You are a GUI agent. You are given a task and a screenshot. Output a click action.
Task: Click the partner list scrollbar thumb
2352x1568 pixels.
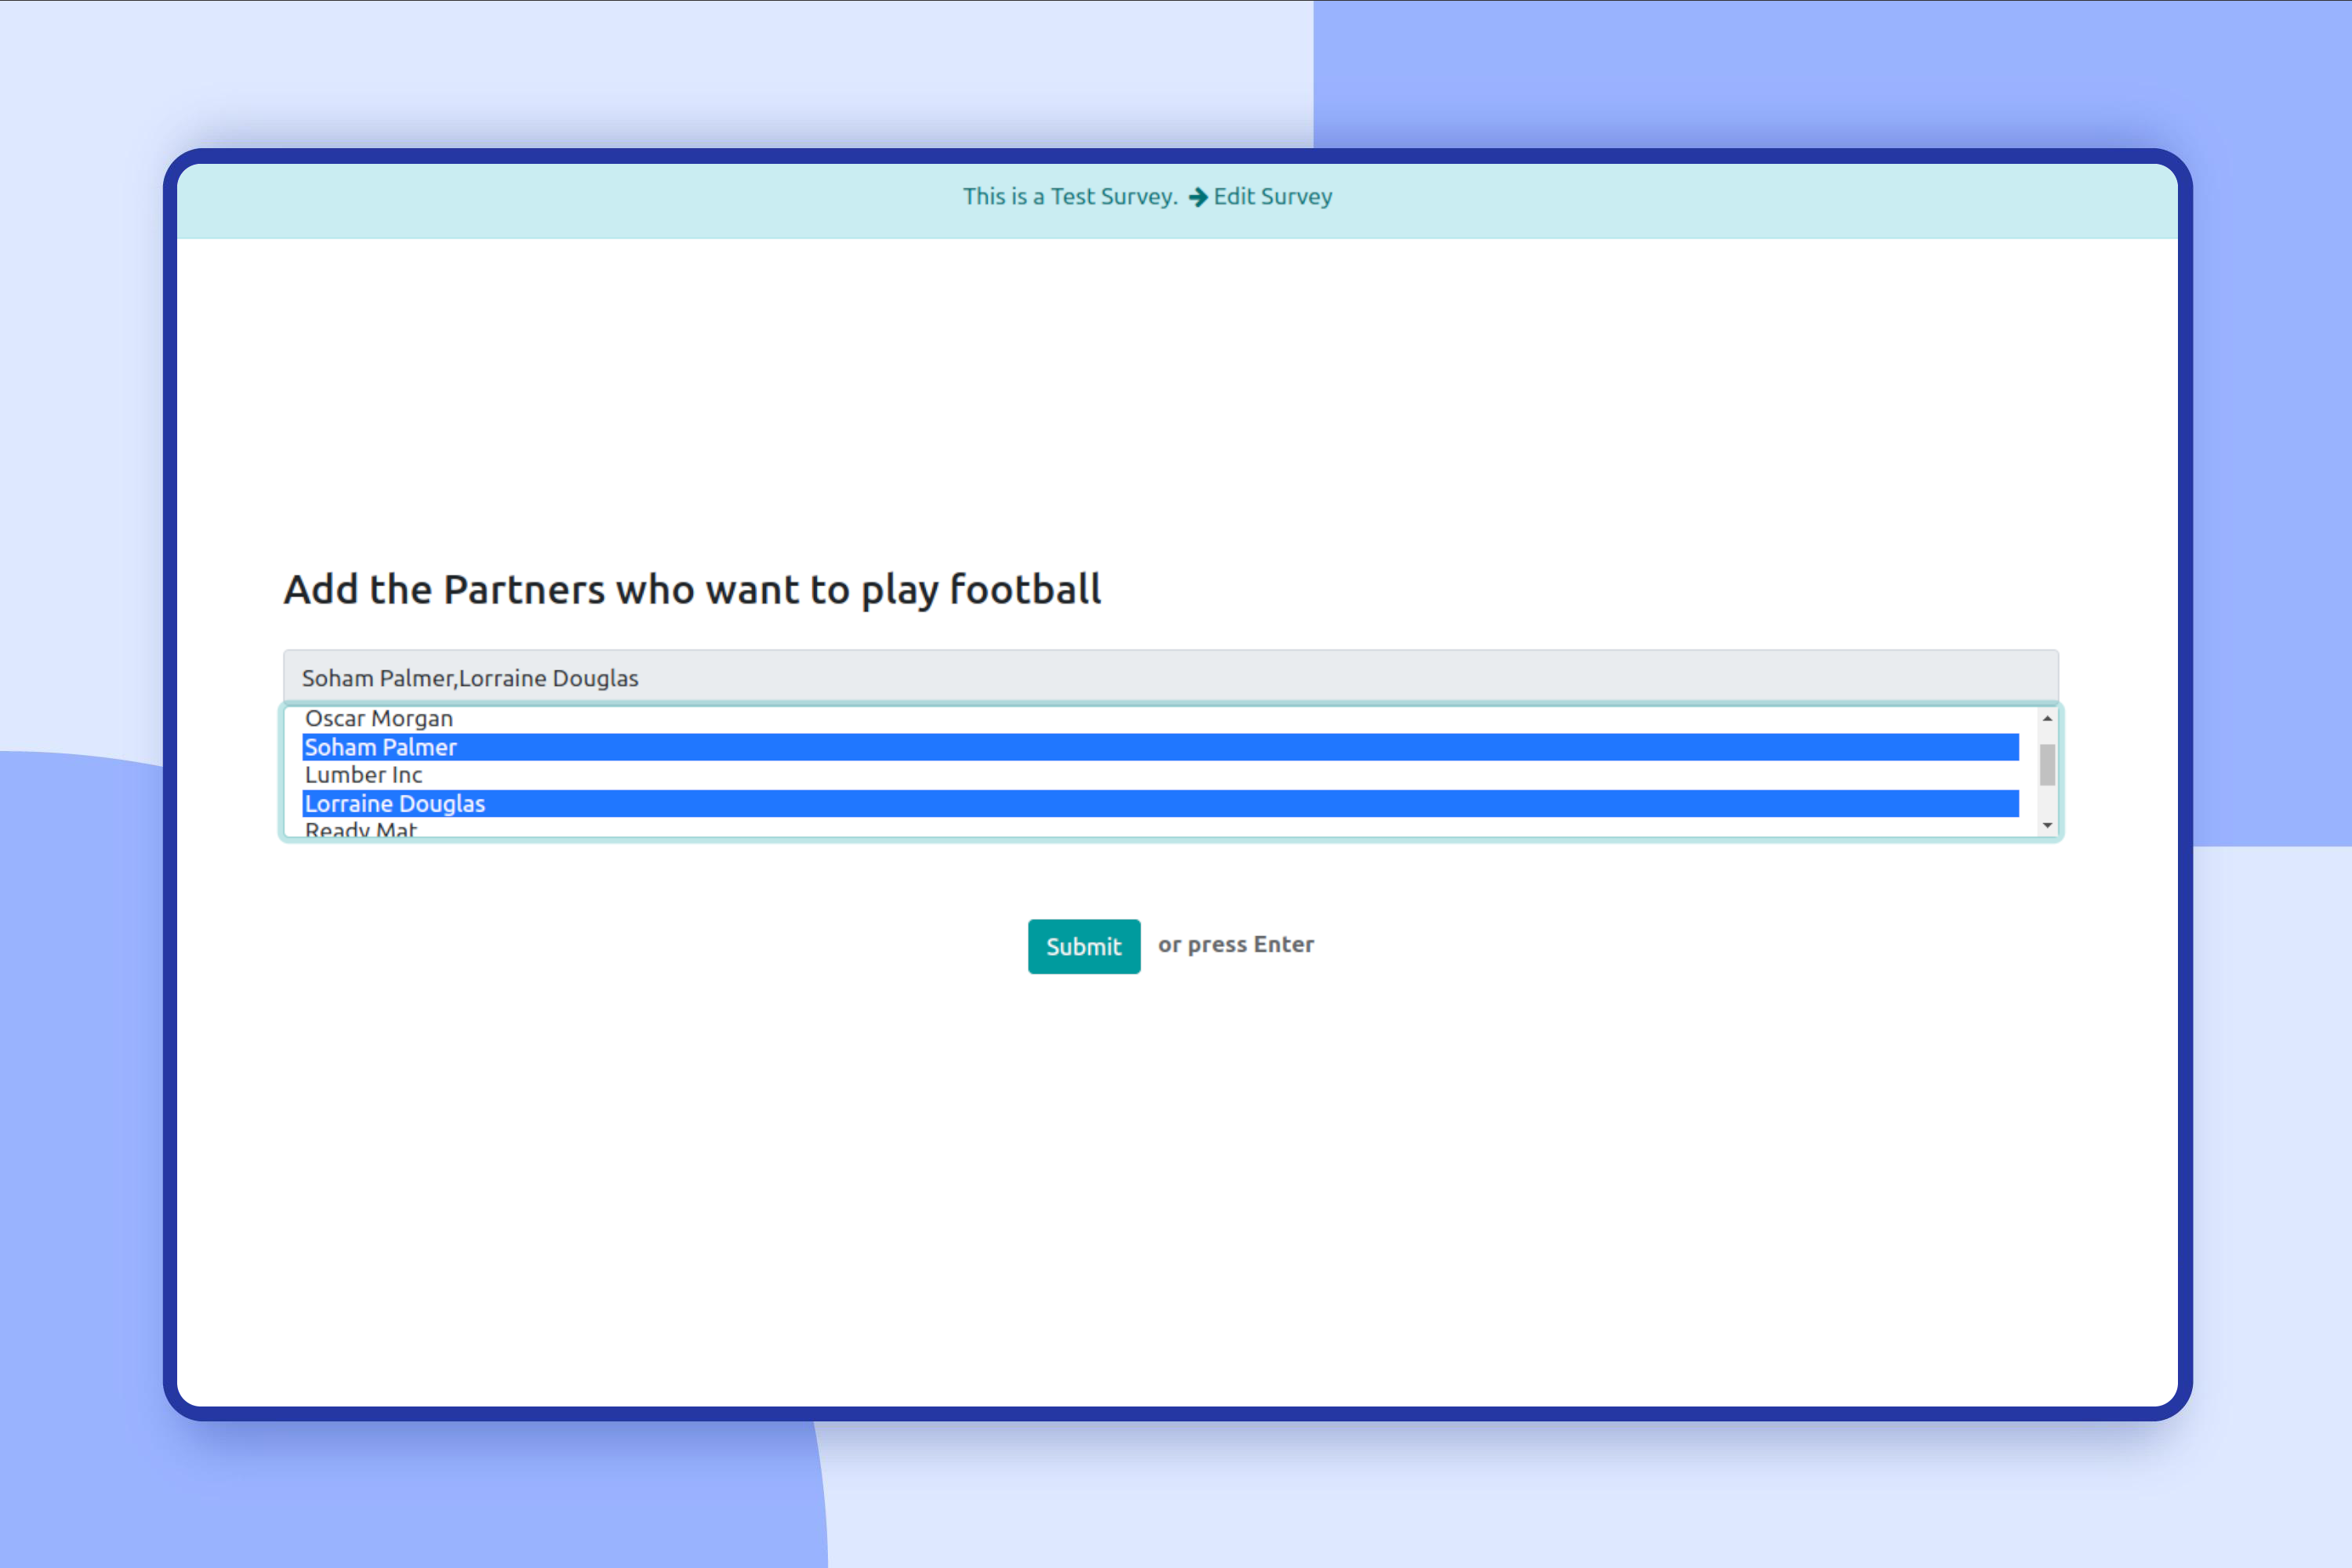coord(2047,765)
